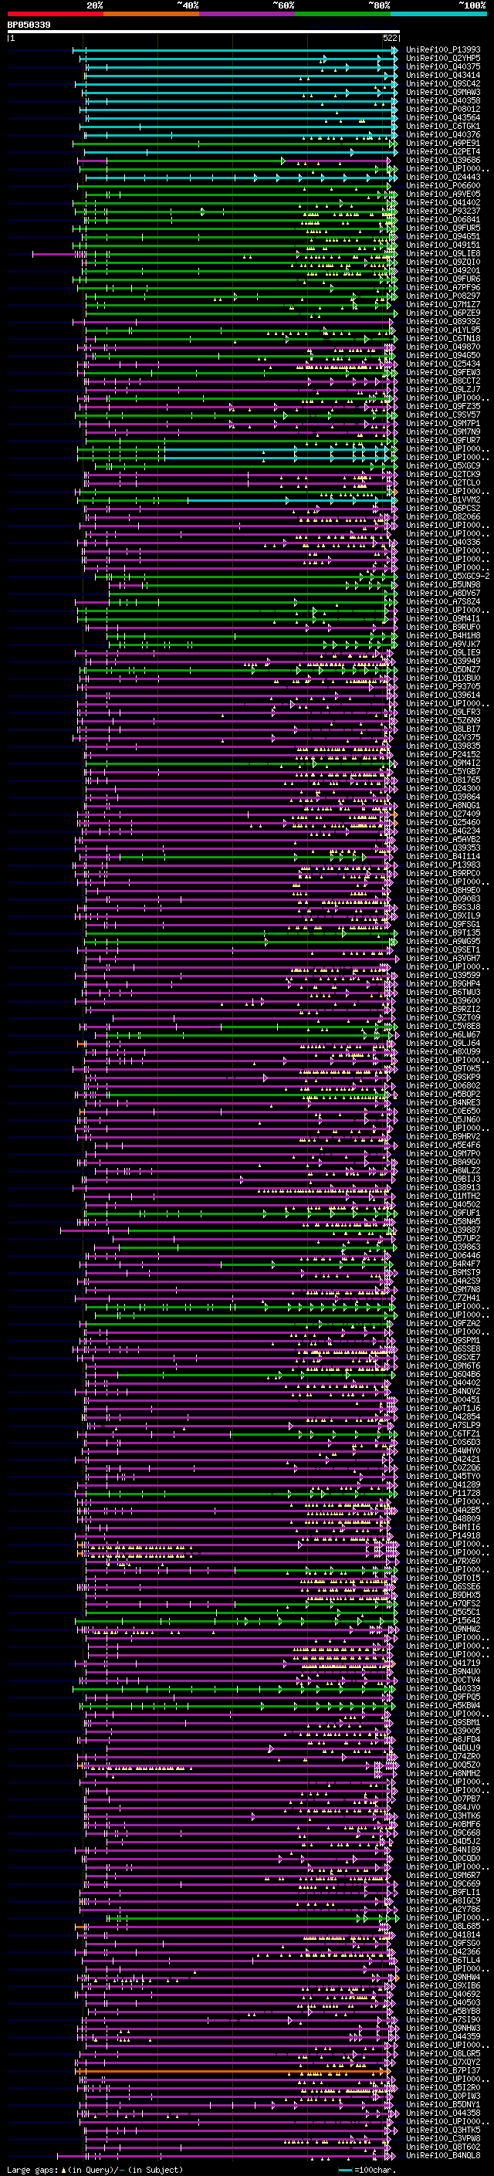Image resolution: width=494 pixels, height=2176 pixels.
Task: Select the UniRef100_P14918 label
Action: point(443,1535)
